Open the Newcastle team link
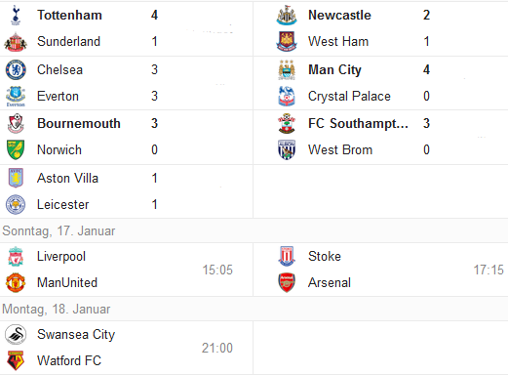 pyautogui.click(x=339, y=15)
